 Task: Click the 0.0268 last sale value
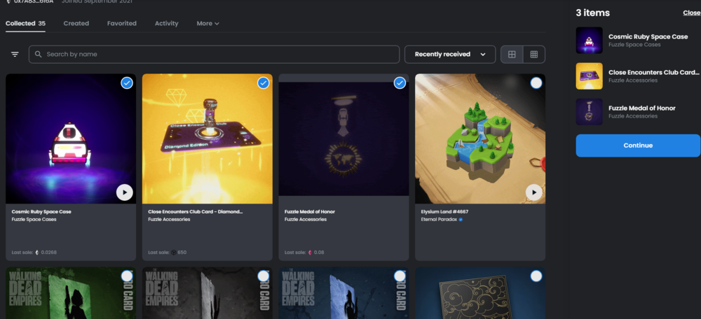[x=49, y=253]
